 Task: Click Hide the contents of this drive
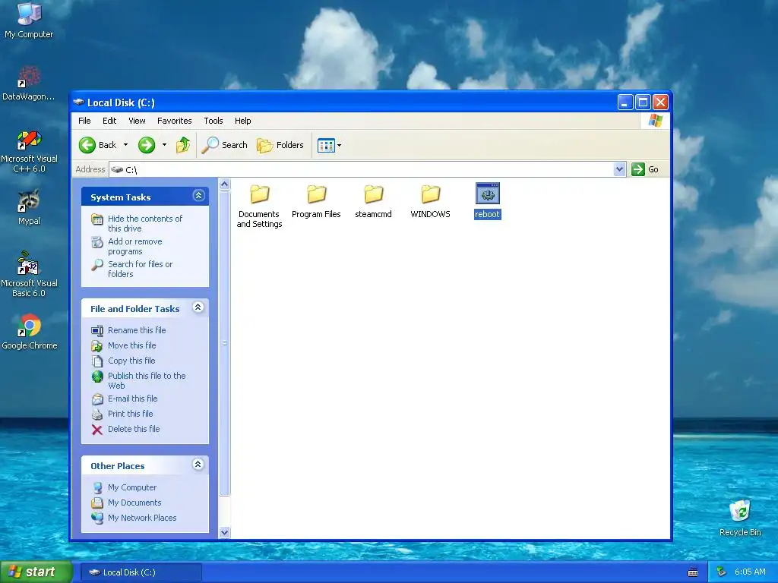coord(145,224)
